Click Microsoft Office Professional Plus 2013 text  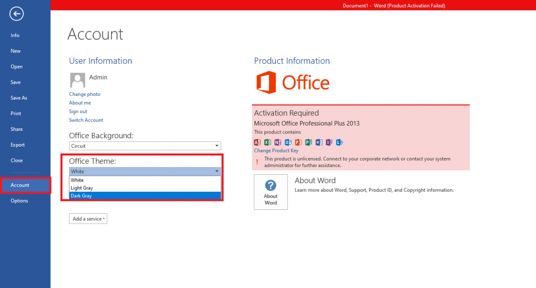click(307, 124)
